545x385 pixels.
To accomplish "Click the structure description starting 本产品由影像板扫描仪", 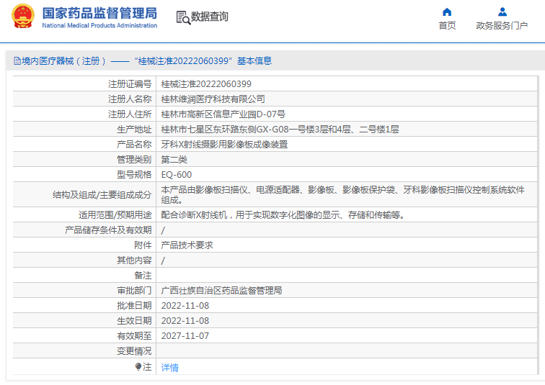I will (342, 195).
